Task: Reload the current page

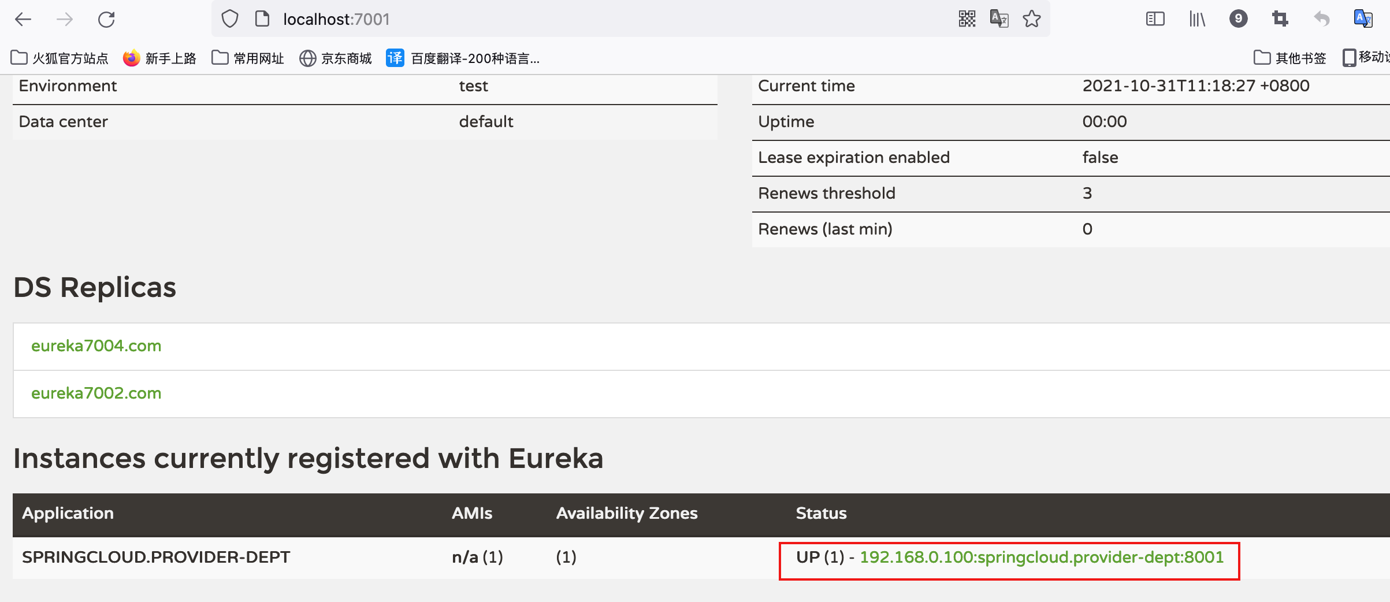Action: coord(106,20)
